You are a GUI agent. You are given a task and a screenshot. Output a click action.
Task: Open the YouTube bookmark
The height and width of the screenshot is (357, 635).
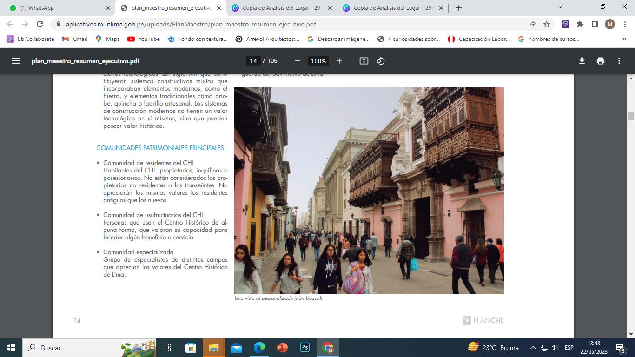click(144, 39)
